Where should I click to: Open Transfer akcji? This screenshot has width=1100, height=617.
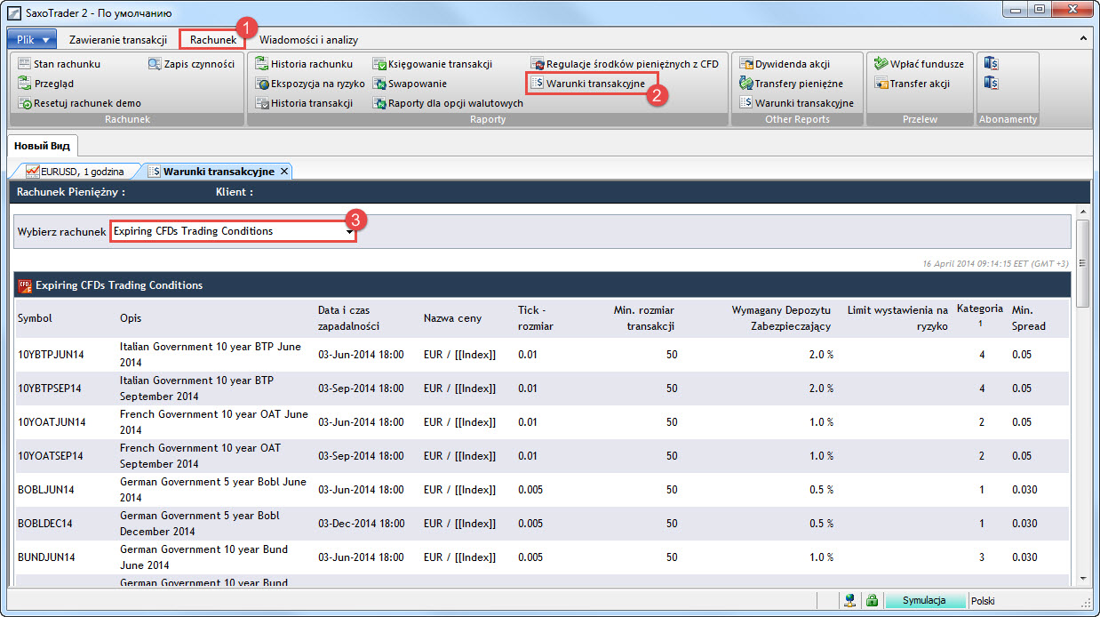point(912,84)
